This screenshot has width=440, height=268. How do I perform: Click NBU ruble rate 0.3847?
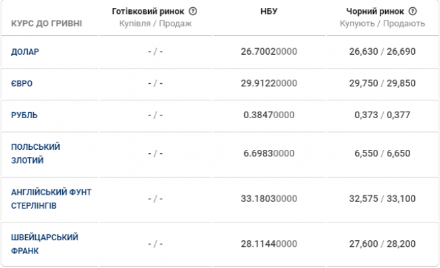(269, 115)
